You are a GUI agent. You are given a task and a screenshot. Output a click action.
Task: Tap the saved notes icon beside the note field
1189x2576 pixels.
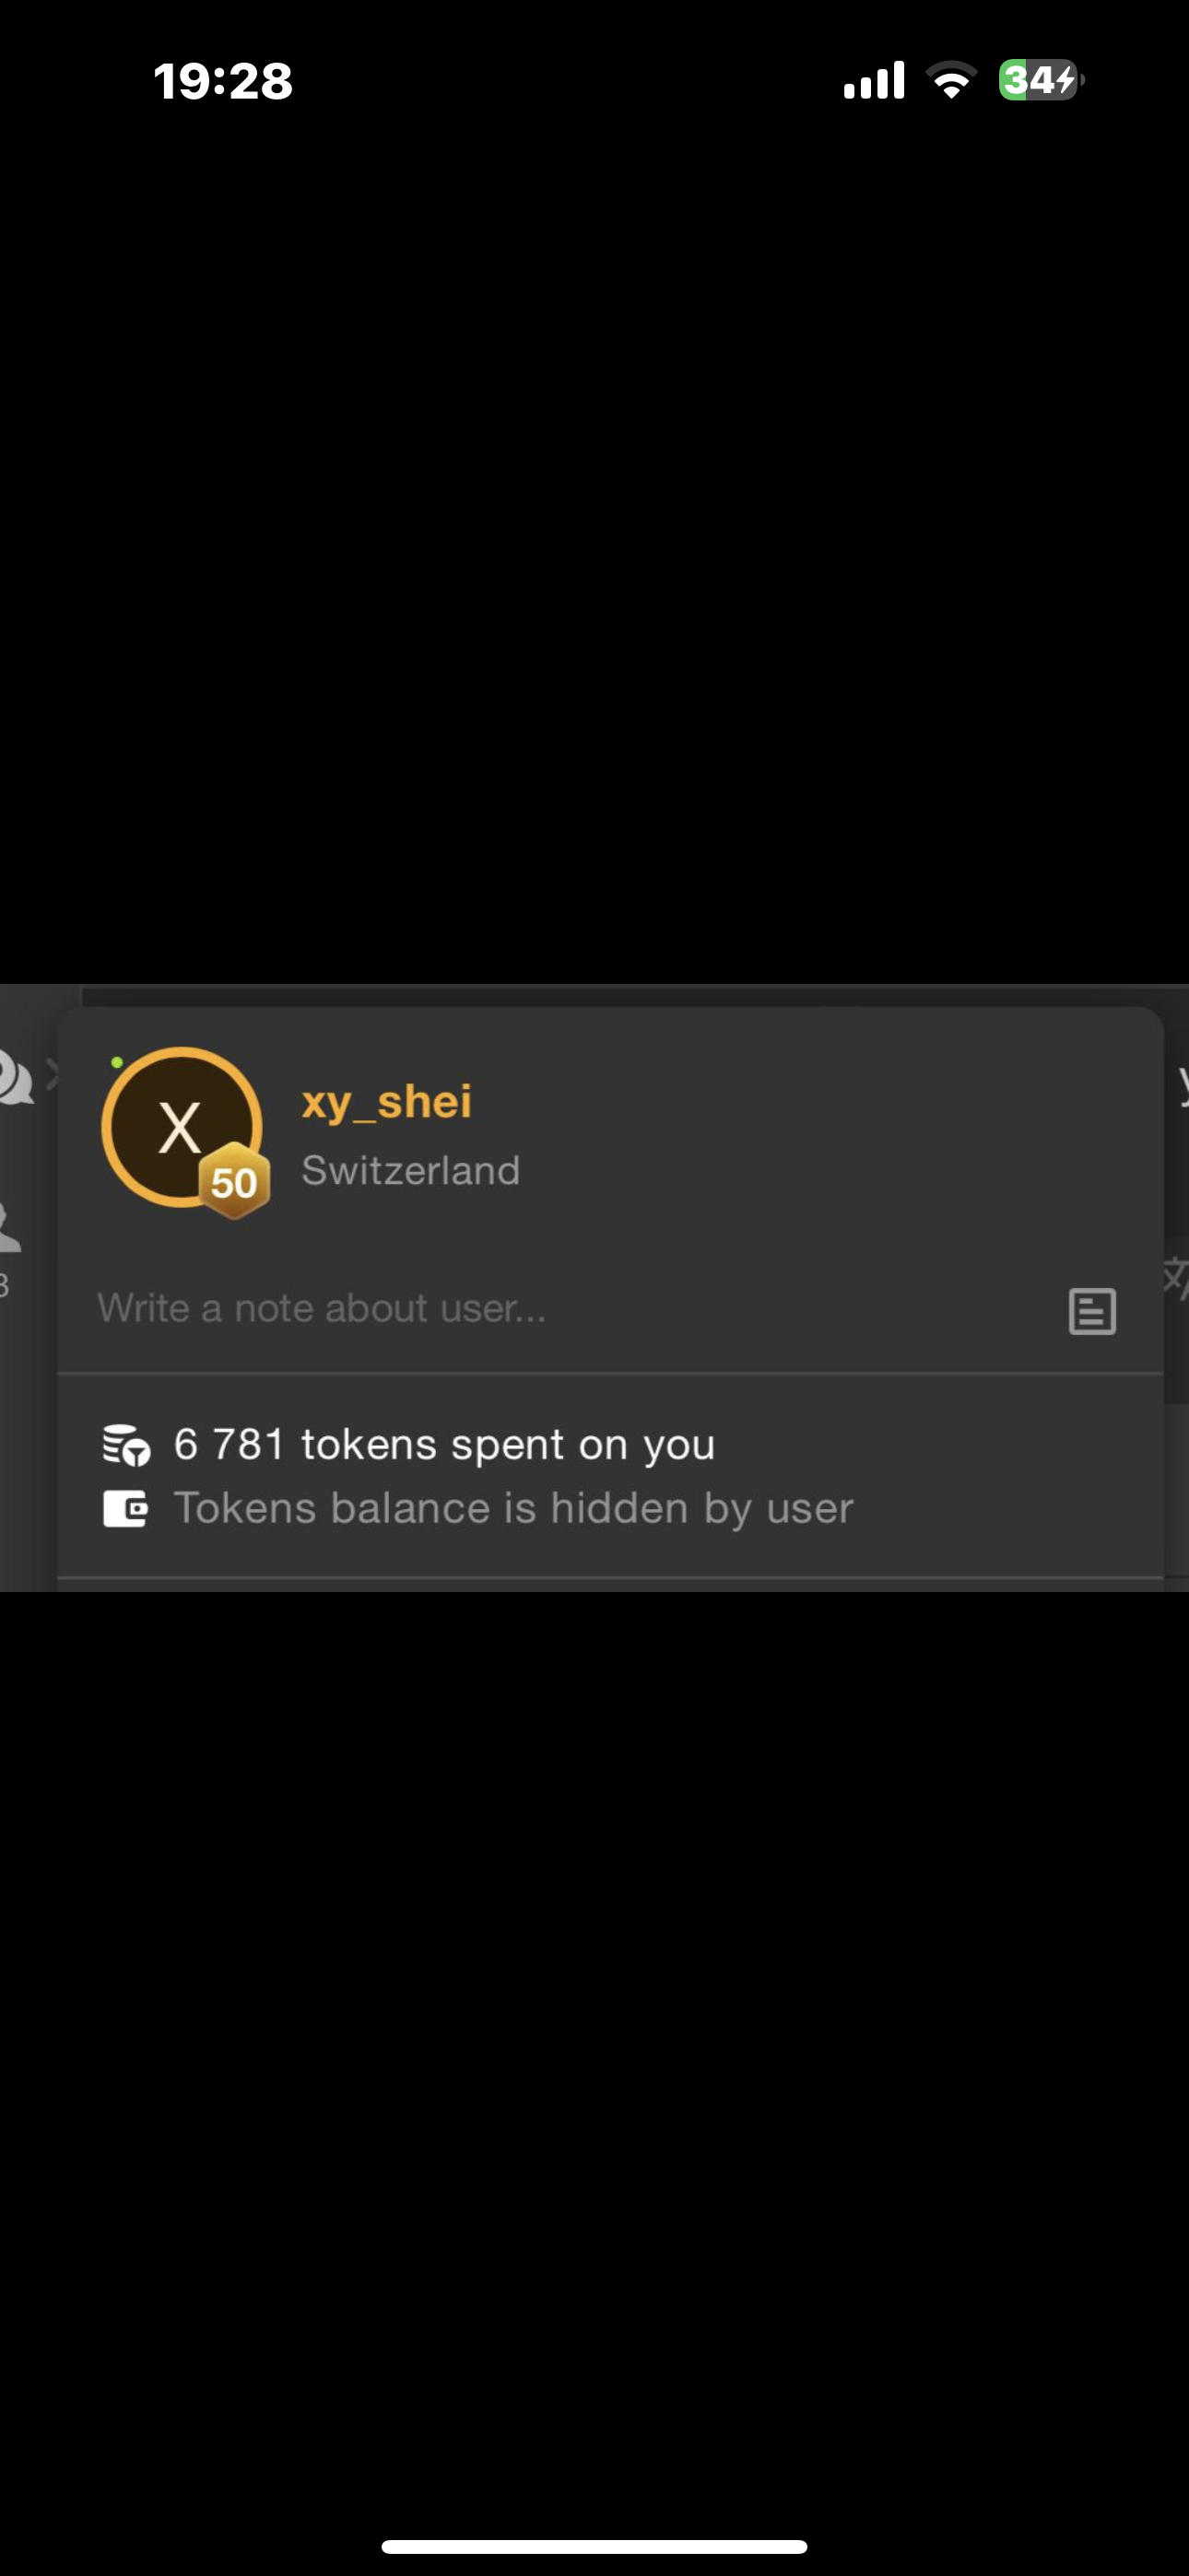1092,1311
